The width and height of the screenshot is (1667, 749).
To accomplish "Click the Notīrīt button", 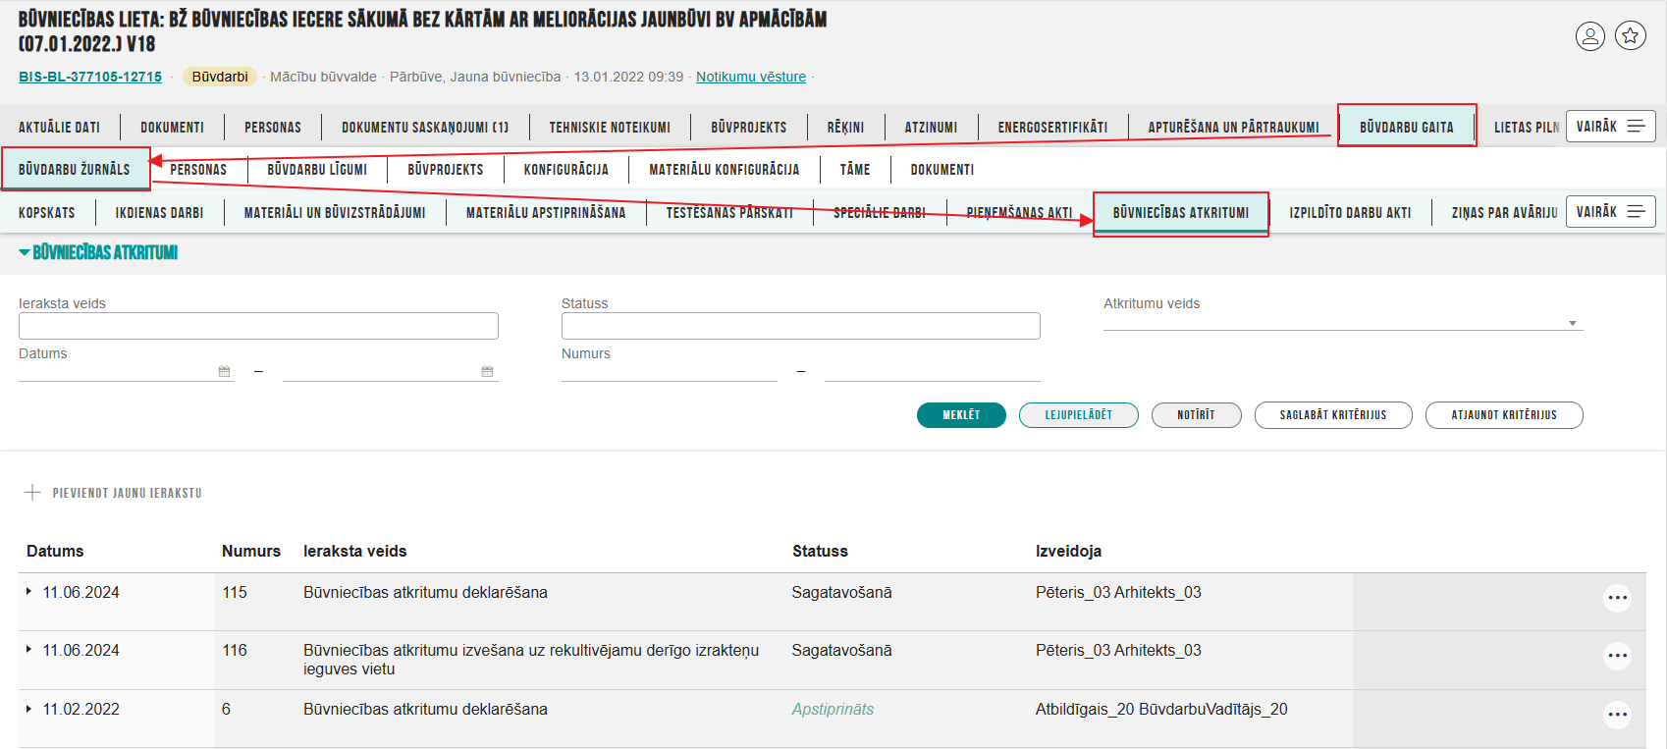I will tap(1197, 415).
